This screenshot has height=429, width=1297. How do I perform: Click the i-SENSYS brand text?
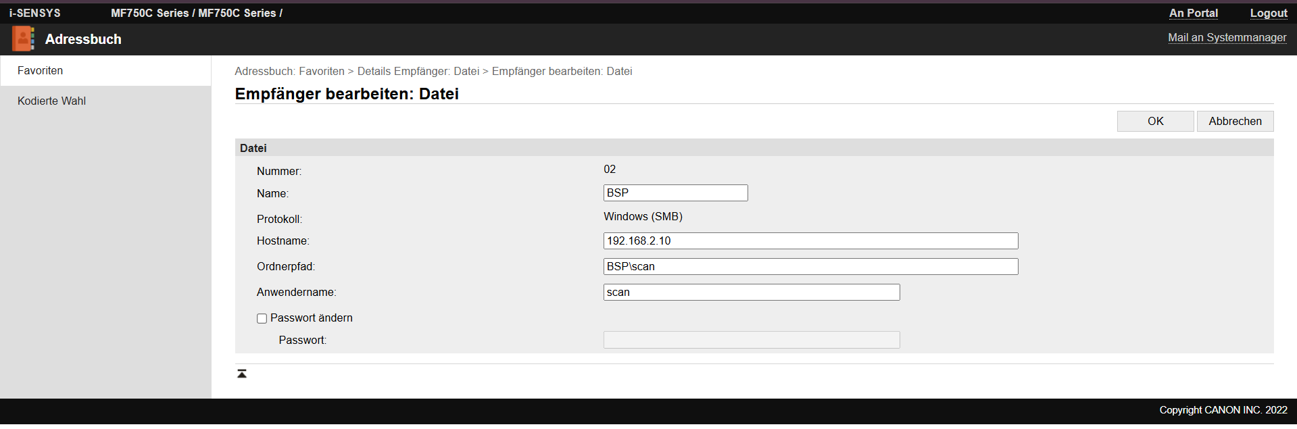(34, 13)
